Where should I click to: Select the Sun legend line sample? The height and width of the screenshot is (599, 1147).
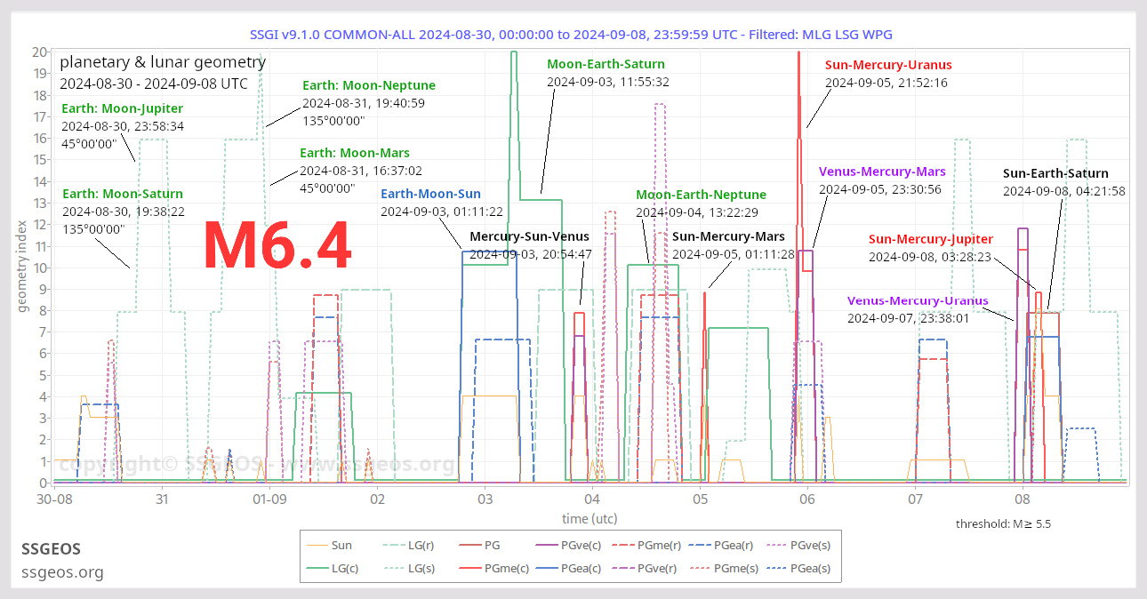pos(317,545)
